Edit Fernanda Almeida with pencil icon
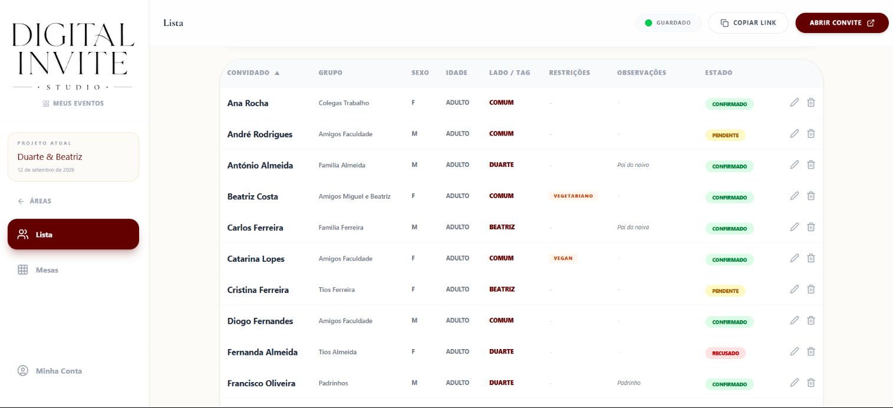Image resolution: width=893 pixels, height=408 pixels. click(795, 351)
